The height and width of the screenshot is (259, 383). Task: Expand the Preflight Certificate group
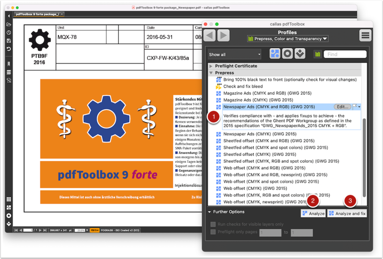pyautogui.click(x=211, y=66)
